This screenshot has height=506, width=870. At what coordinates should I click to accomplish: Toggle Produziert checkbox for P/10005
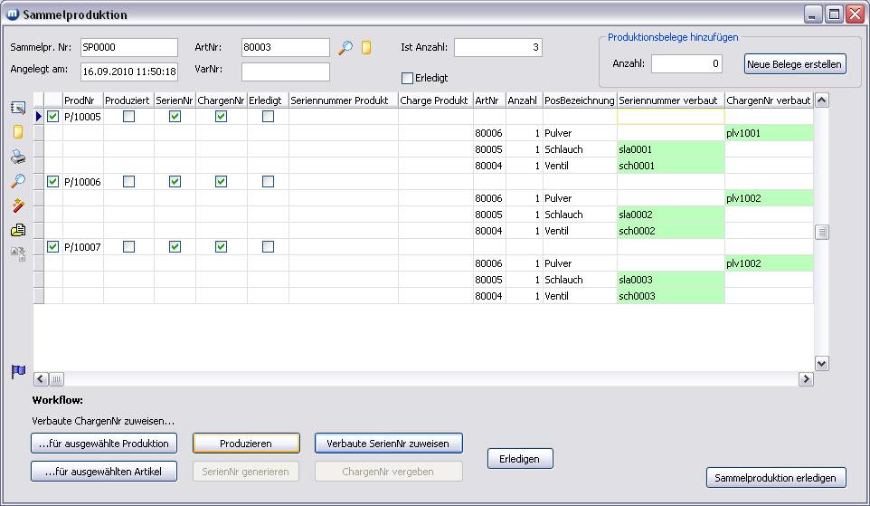click(x=128, y=117)
